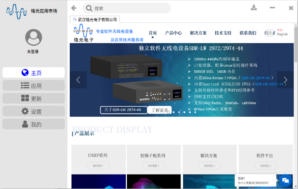This screenshot has height=189, width=298.
Task: Minimize the app market window
Action: coord(272,7)
